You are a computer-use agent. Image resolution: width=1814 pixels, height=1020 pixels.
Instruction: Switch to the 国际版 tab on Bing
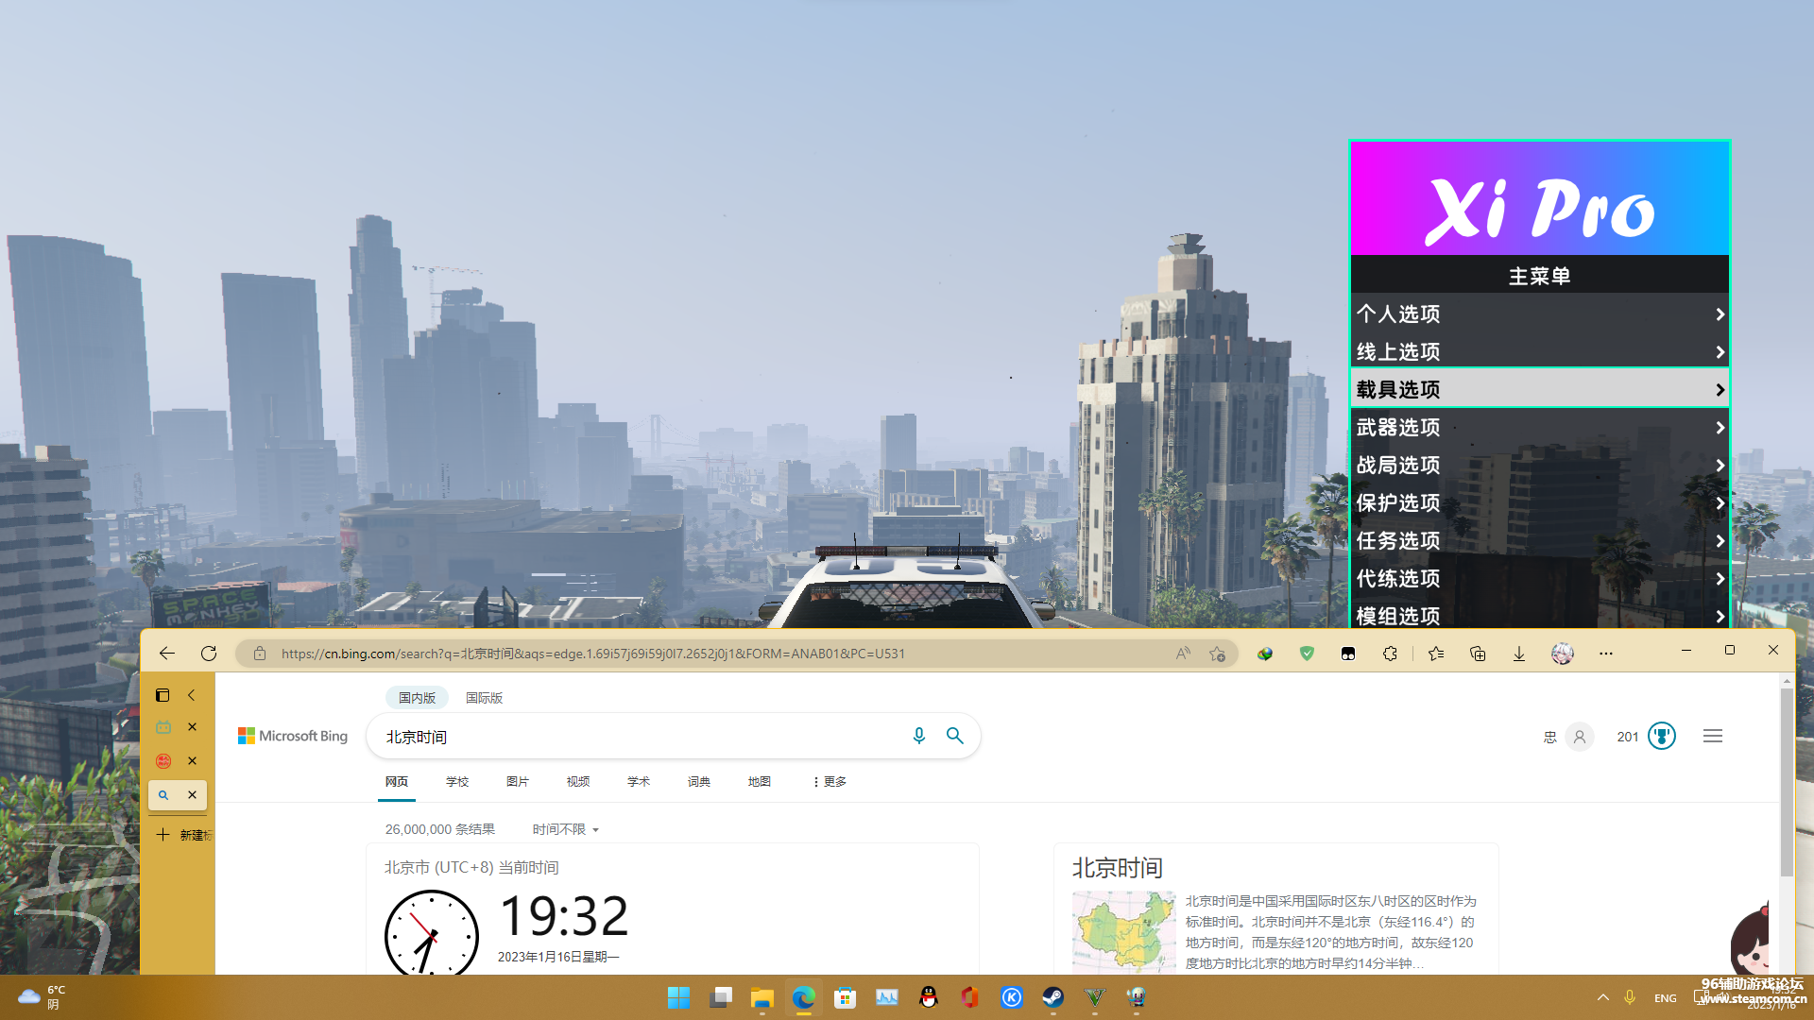(483, 697)
